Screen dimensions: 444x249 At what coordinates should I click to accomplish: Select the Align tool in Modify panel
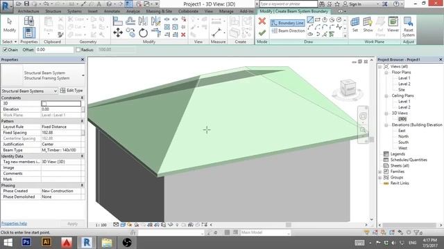coord(118,21)
